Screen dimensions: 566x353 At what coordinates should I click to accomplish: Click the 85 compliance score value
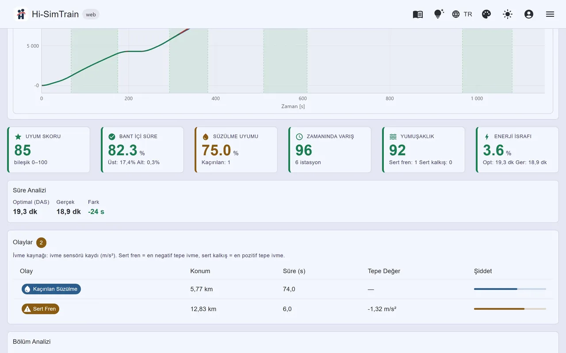23,150
